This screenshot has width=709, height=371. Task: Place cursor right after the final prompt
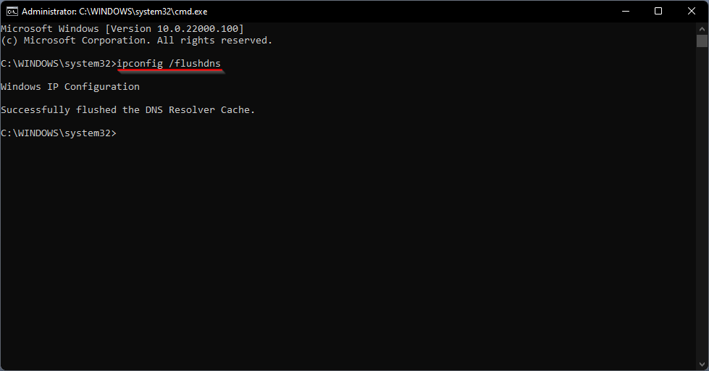[118, 133]
